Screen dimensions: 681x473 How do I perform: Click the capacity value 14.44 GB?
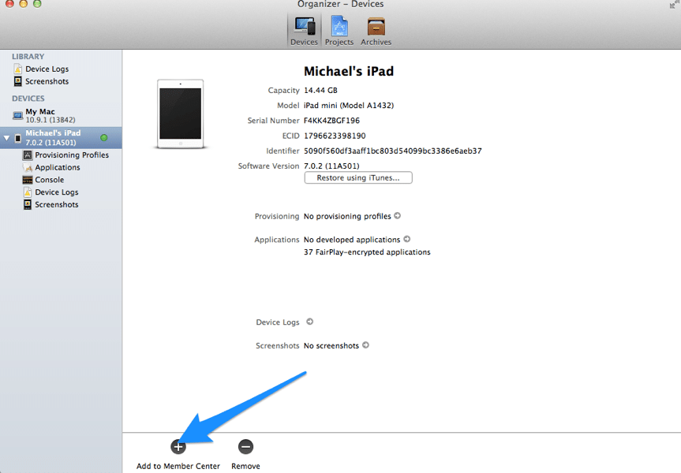pyautogui.click(x=320, y=90)
